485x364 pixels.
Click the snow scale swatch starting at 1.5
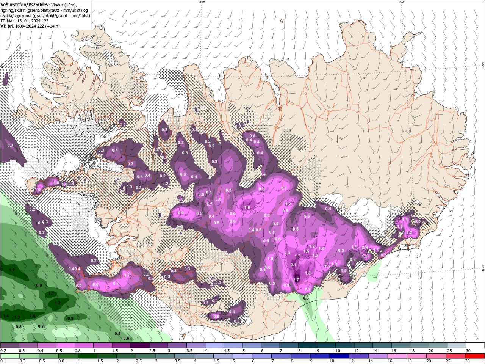coord(121,345)
